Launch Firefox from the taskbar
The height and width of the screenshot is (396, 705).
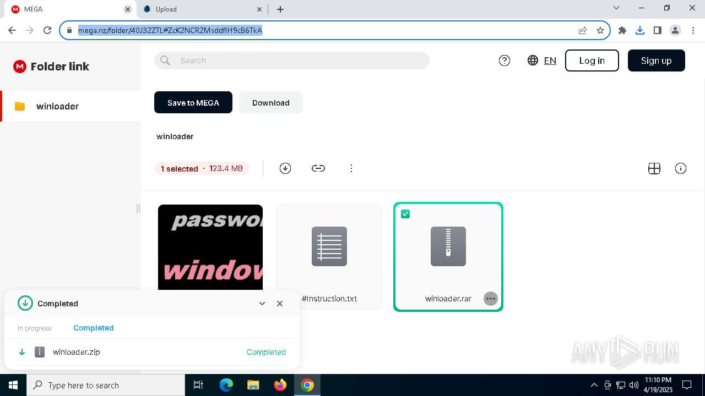[280, 385]
